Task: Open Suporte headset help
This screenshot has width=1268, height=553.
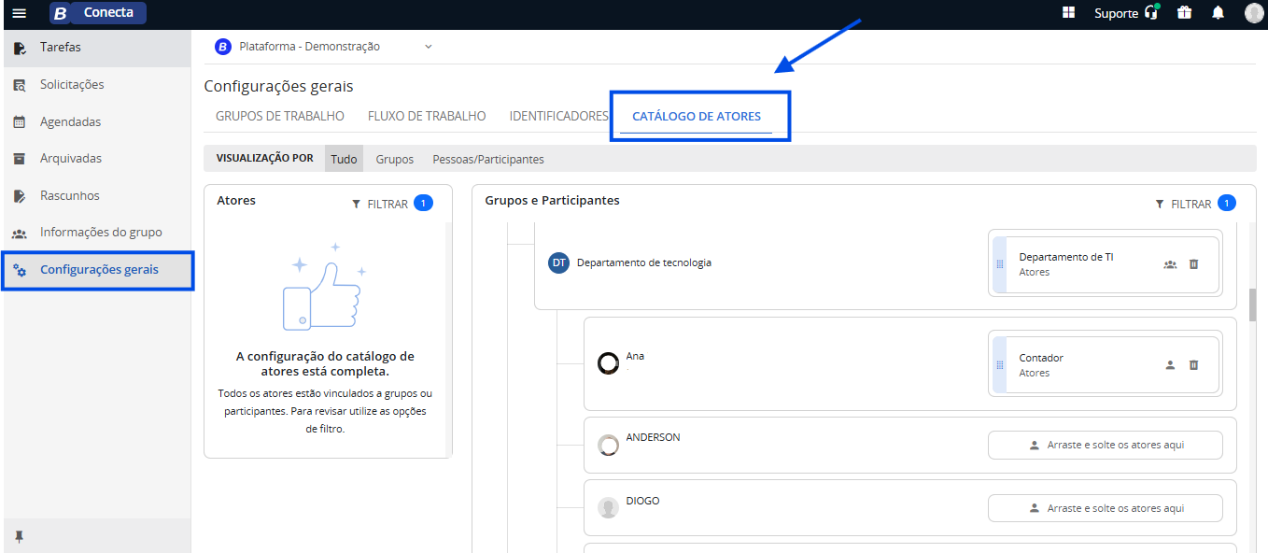Action: tap(1151, 13)
